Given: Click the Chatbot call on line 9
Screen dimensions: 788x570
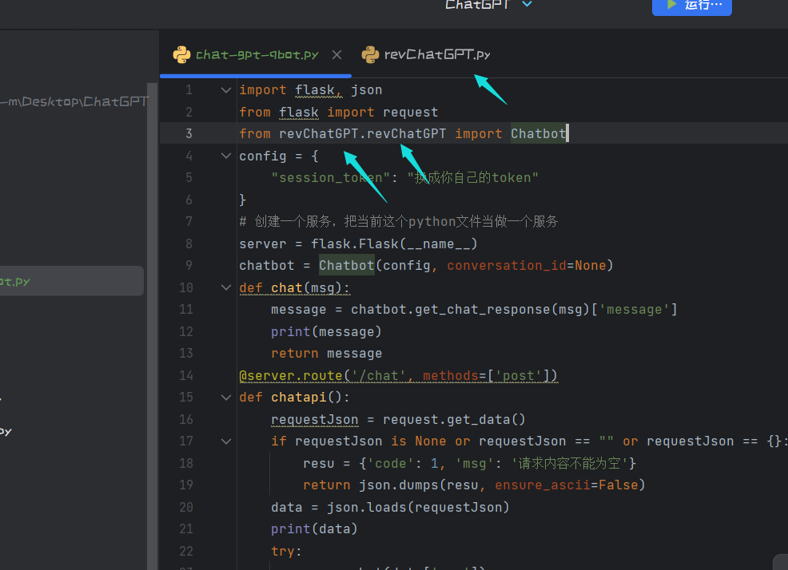Looking at the screenshot, I should point(346,265).
